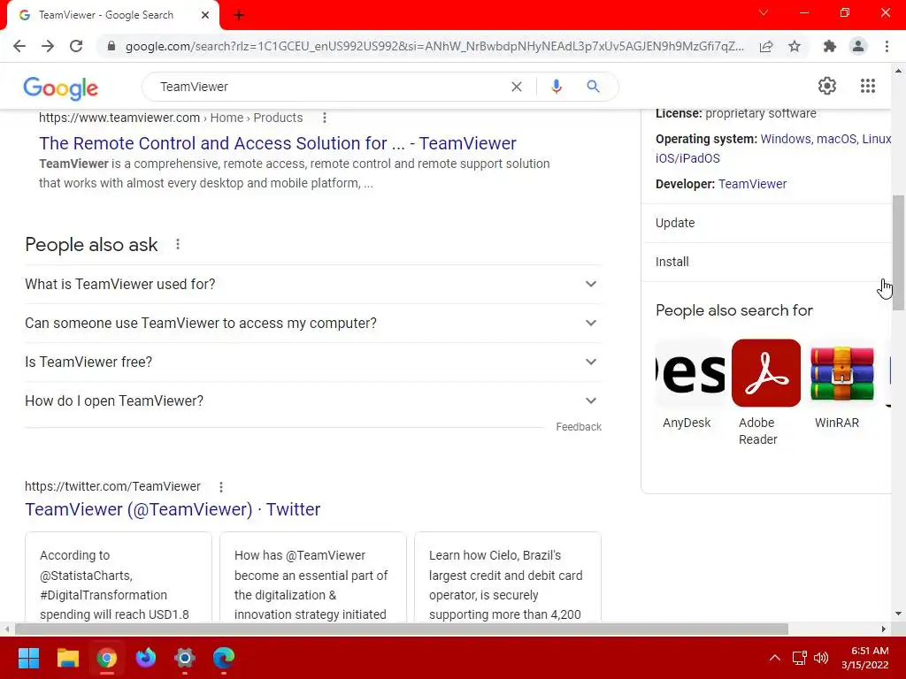906x679 pixels.
Task: Bookmark this tab with the star icon
Action: point(795,46)
